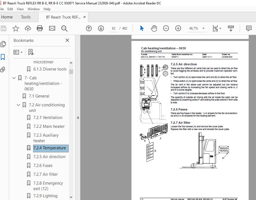Click the bookmarks scrollbar down arrow

[x=71, y=197]
